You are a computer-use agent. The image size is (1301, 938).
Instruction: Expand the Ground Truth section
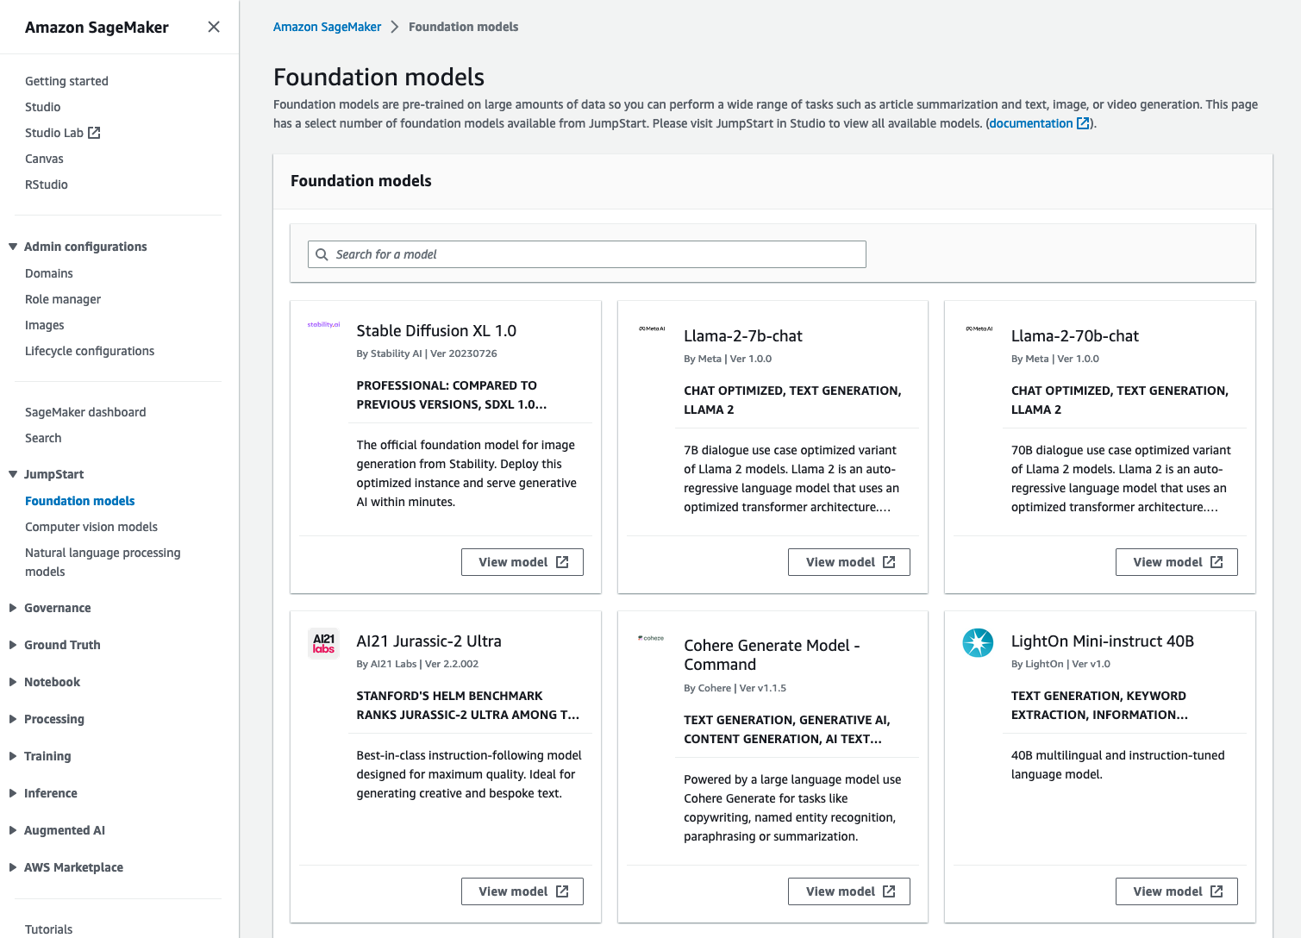(x=13, y=645)
